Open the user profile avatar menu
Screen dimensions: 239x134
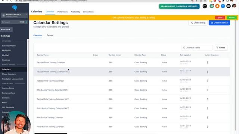234,6
